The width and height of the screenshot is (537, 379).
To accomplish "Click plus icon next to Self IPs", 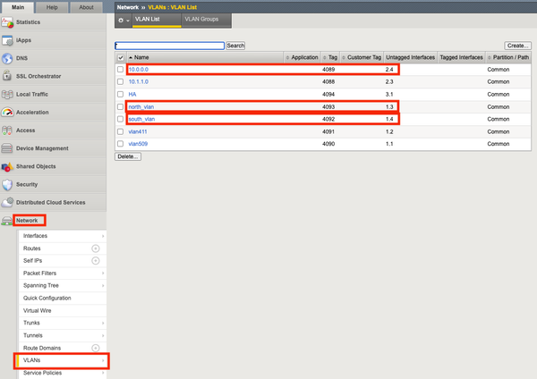I will coord(96,260).
